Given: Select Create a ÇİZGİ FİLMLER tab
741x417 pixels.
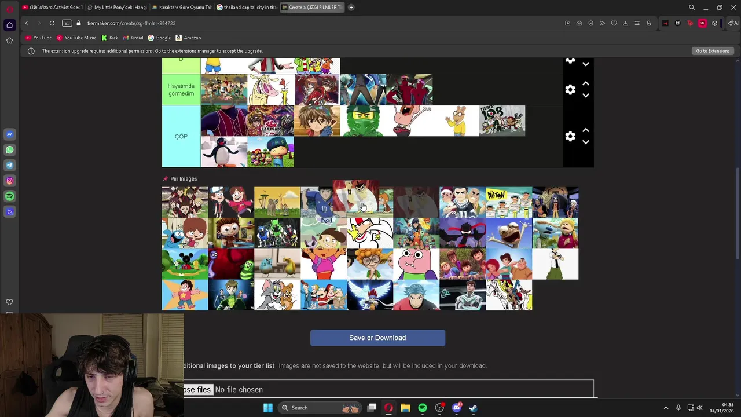Looking at the screenshot, I should click(313, 7).
